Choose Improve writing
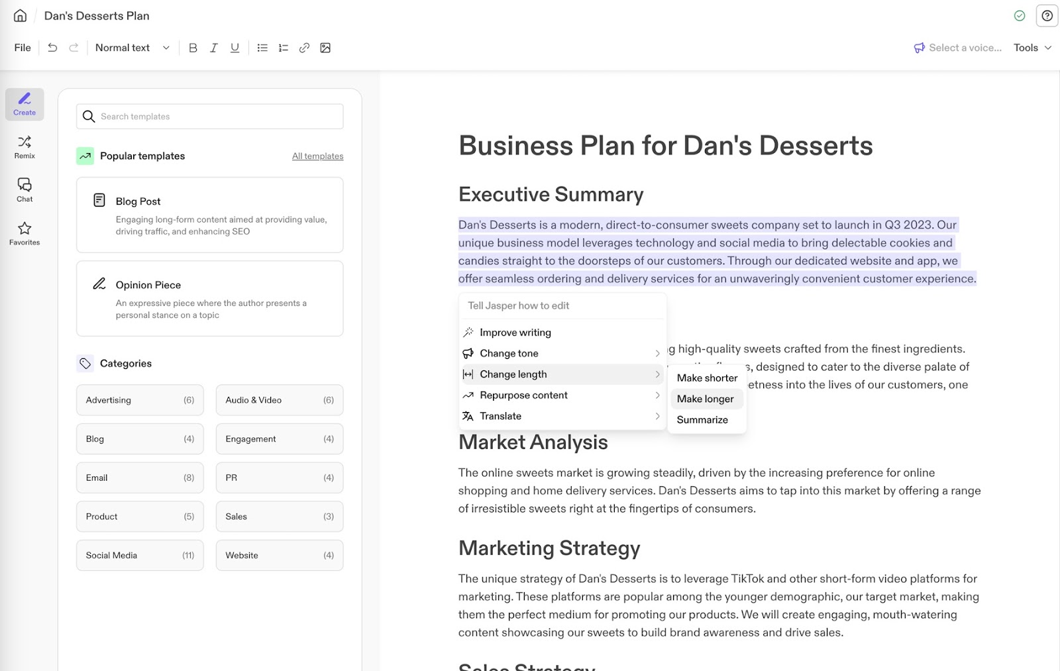The height and width of the screenshot is (671, 1060). pyautogui.click(x=562, y=333)
